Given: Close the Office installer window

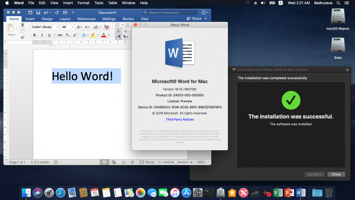Looking at the screenshot, I should (336, 174).
